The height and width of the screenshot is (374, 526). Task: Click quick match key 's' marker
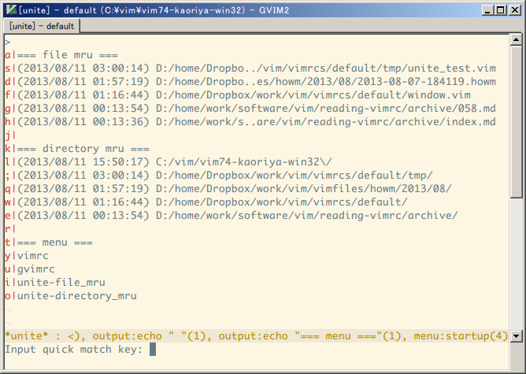coord(8,69)
